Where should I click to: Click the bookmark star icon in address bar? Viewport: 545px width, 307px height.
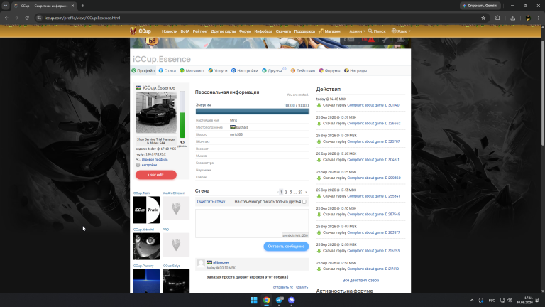[x=483, y=18]
